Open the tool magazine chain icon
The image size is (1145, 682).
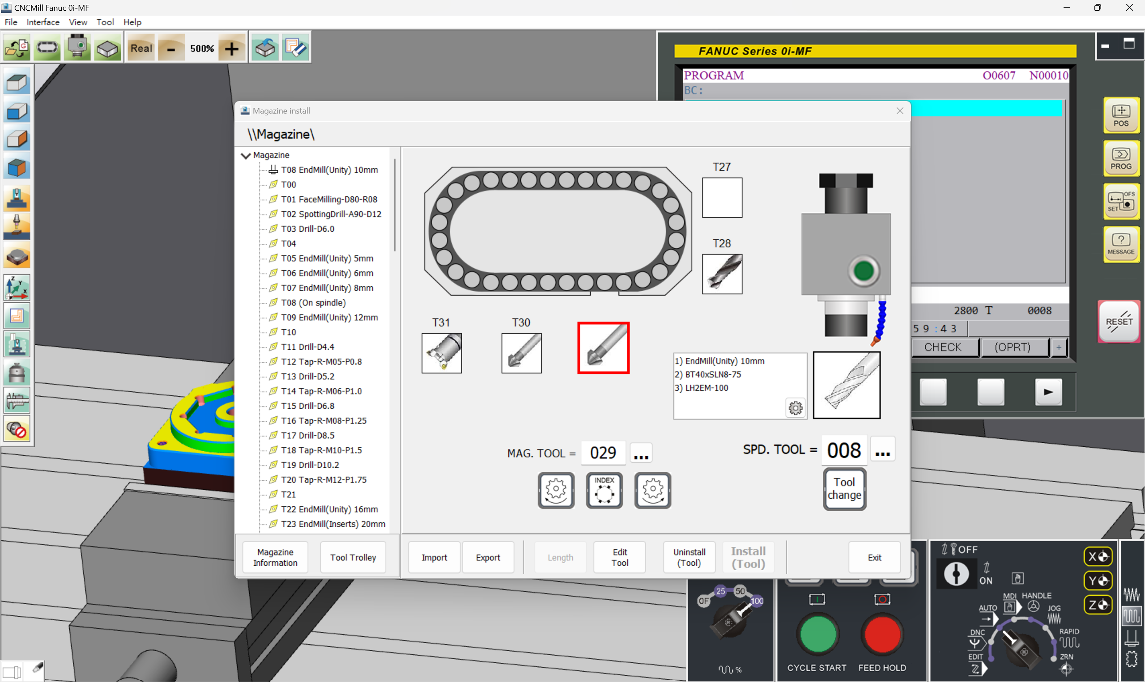47,48
